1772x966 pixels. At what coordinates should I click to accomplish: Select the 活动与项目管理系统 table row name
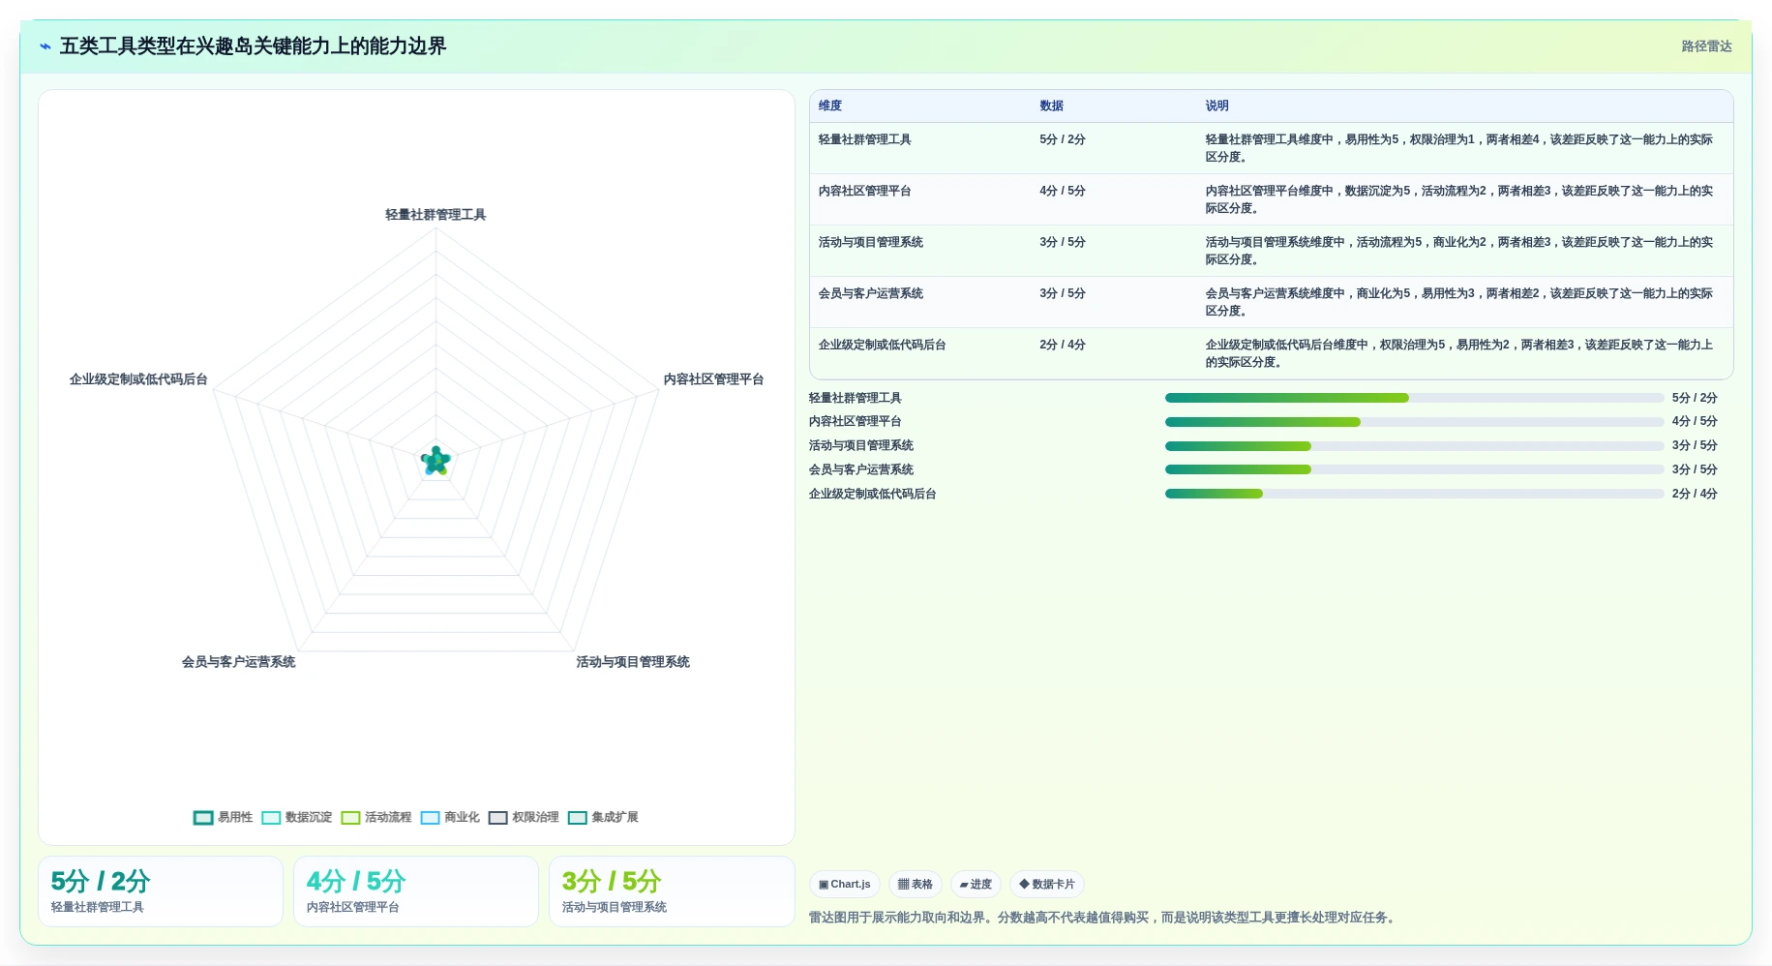[x=871, y=242]
